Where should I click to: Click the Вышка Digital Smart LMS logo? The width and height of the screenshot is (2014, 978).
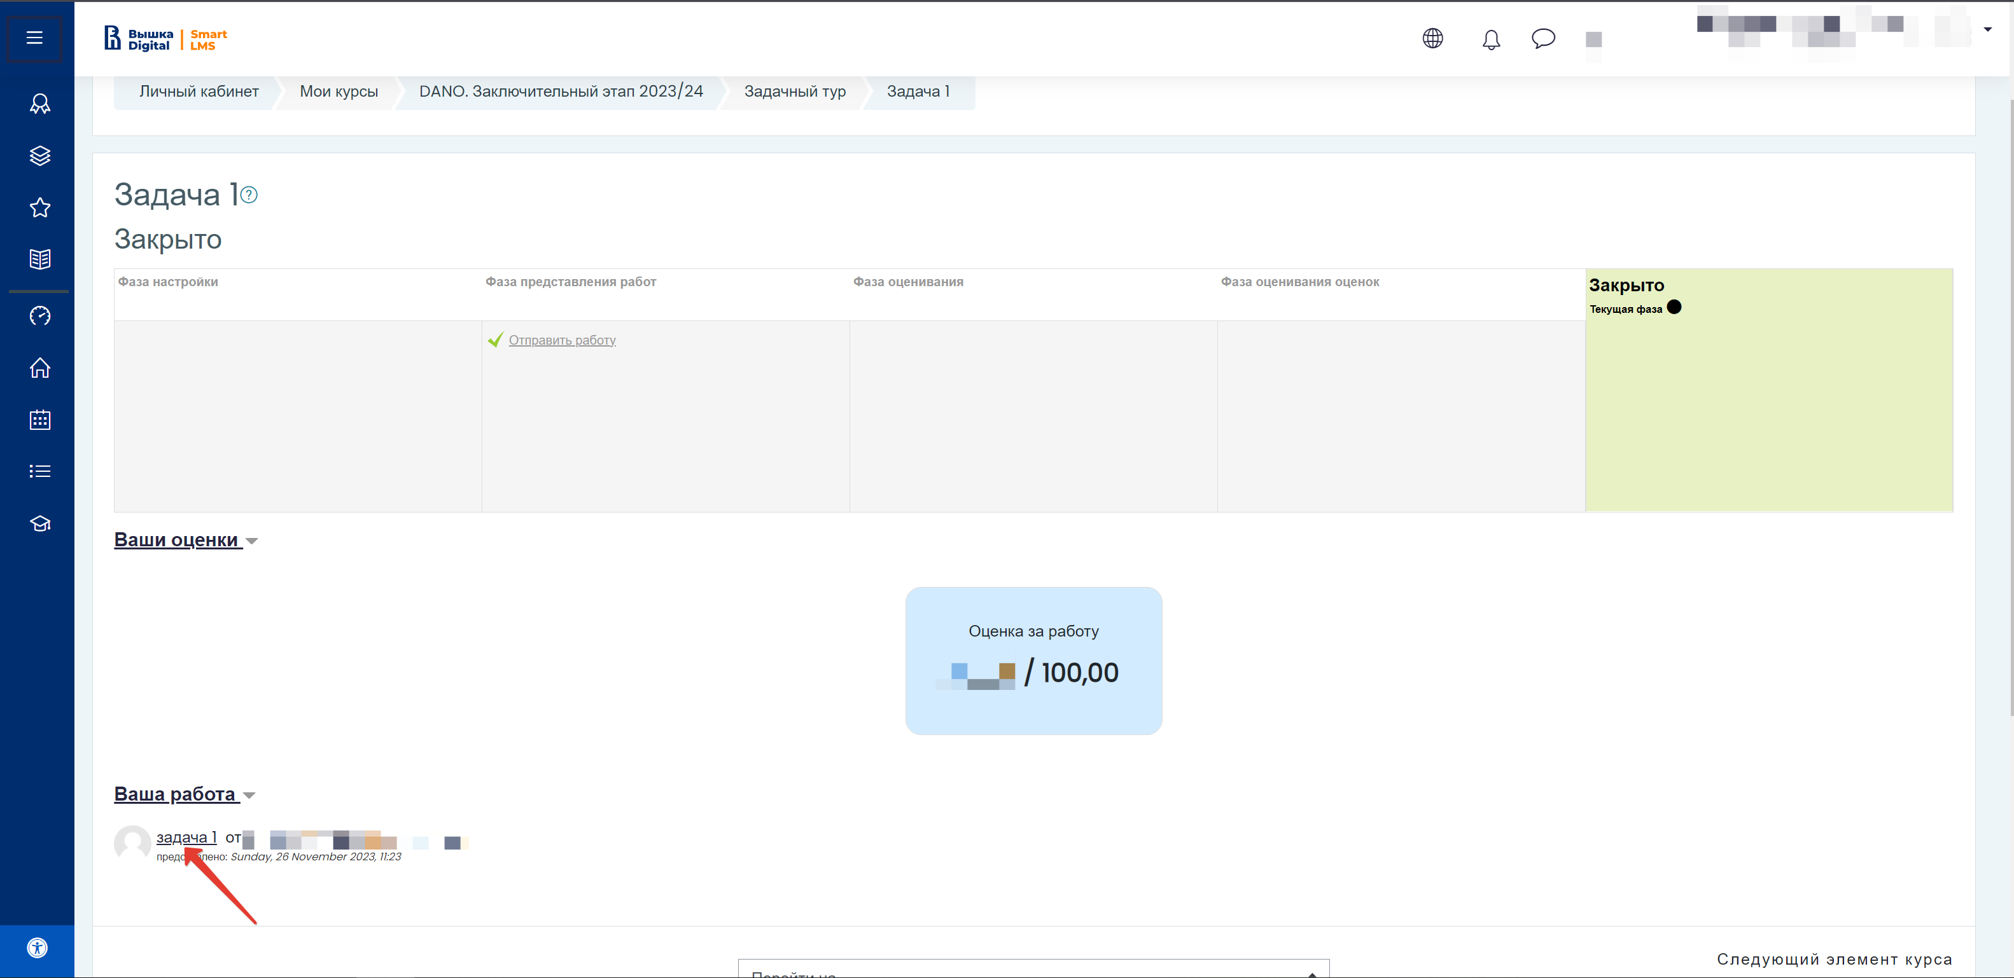[x=165, y=39]
